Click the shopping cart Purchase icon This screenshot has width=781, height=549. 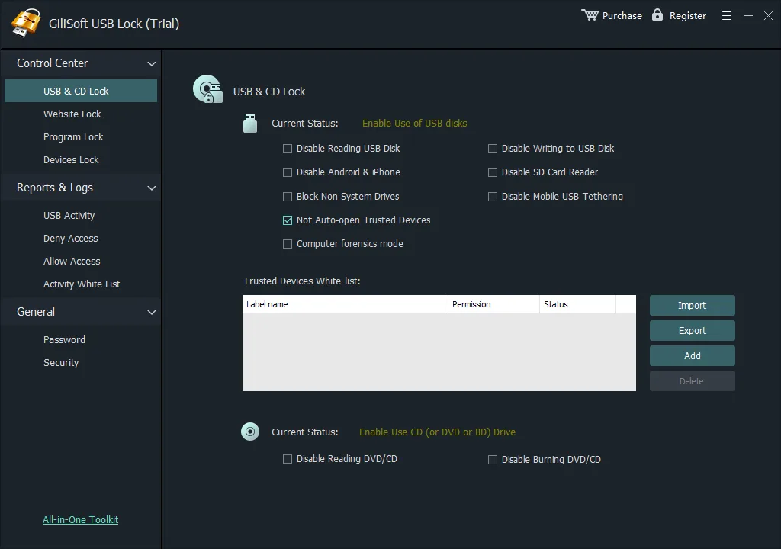[590, 15]
